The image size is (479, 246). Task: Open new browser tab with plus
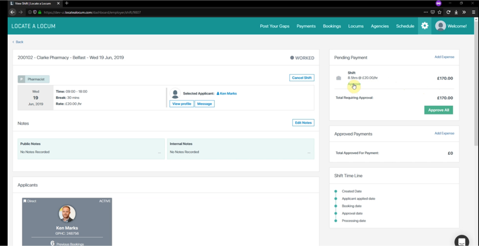click(66, 3)
